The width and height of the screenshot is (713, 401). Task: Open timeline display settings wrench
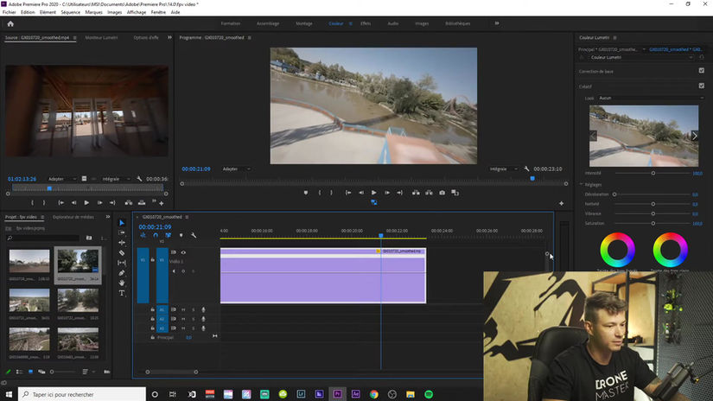(194, 235)
